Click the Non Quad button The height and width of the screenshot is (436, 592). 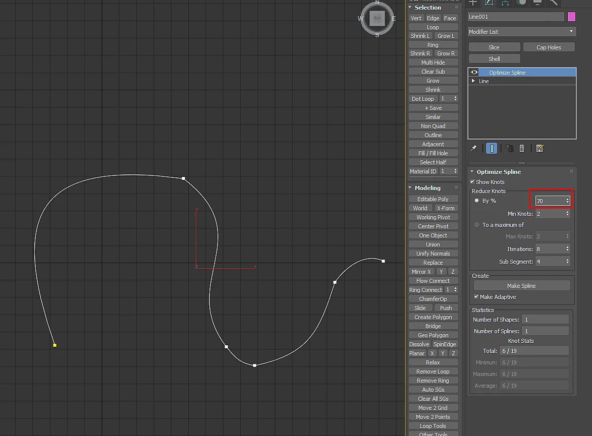point(433,126)
